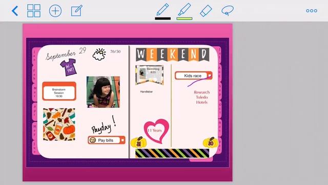328x185 pixels.
Task: Tap the pumpkin sticker numbered 31
Action: [x=138, y=143]
